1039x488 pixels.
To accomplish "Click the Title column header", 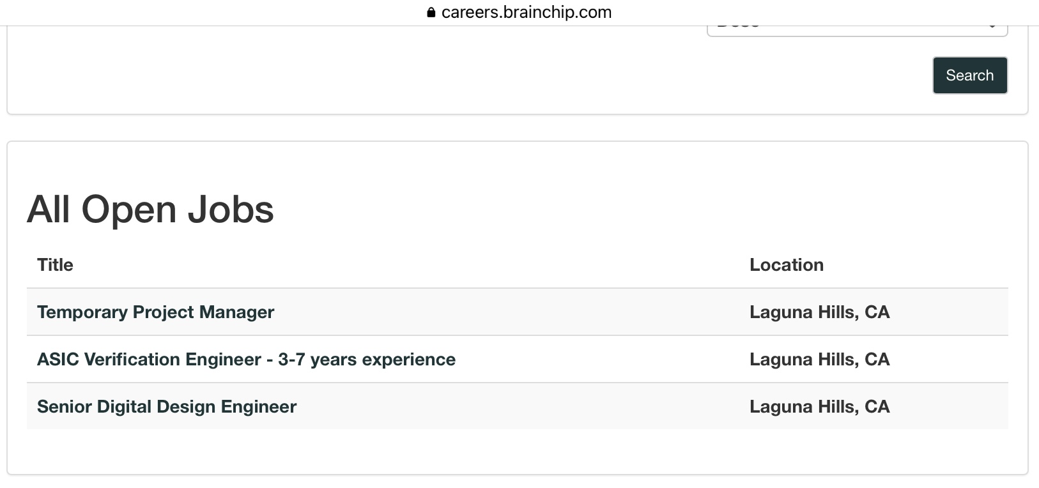I will (x=55, y=265).
